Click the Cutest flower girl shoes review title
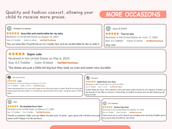 [x=106, y=82]
